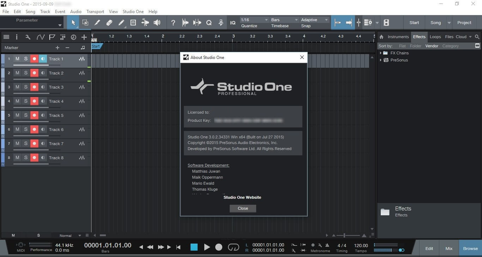Open the Timebase Bars dropdown
Screen dimensions: 482x257
pos(284,20)
